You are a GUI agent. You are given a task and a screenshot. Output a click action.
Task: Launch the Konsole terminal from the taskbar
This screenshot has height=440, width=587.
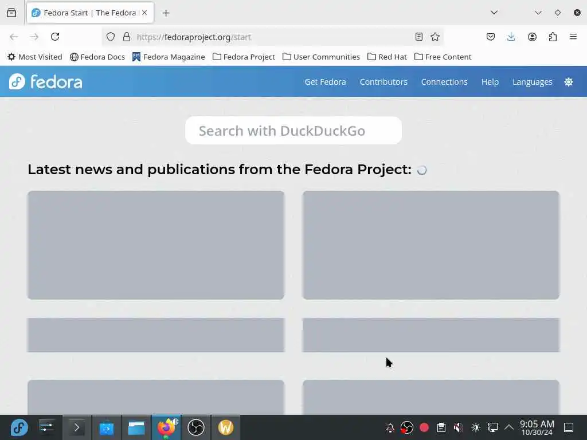tap(76, 427)
